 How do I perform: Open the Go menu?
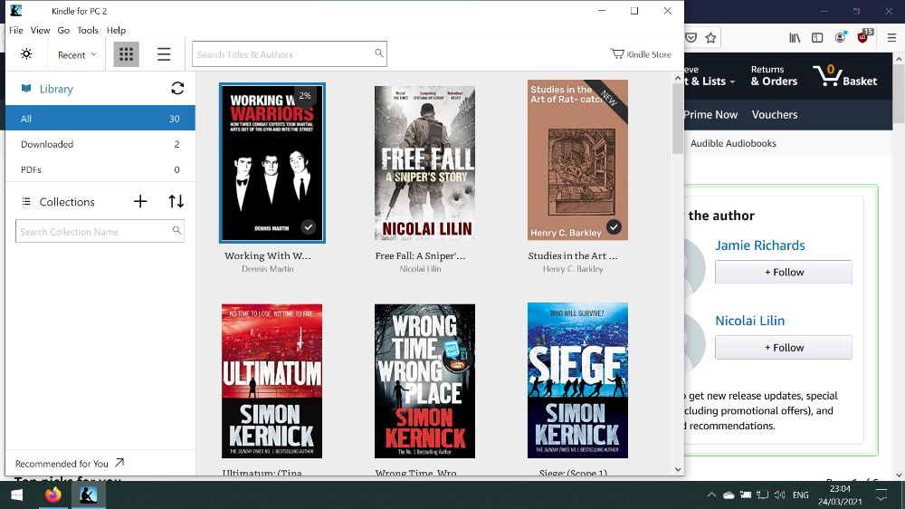[x=63, y=30]
